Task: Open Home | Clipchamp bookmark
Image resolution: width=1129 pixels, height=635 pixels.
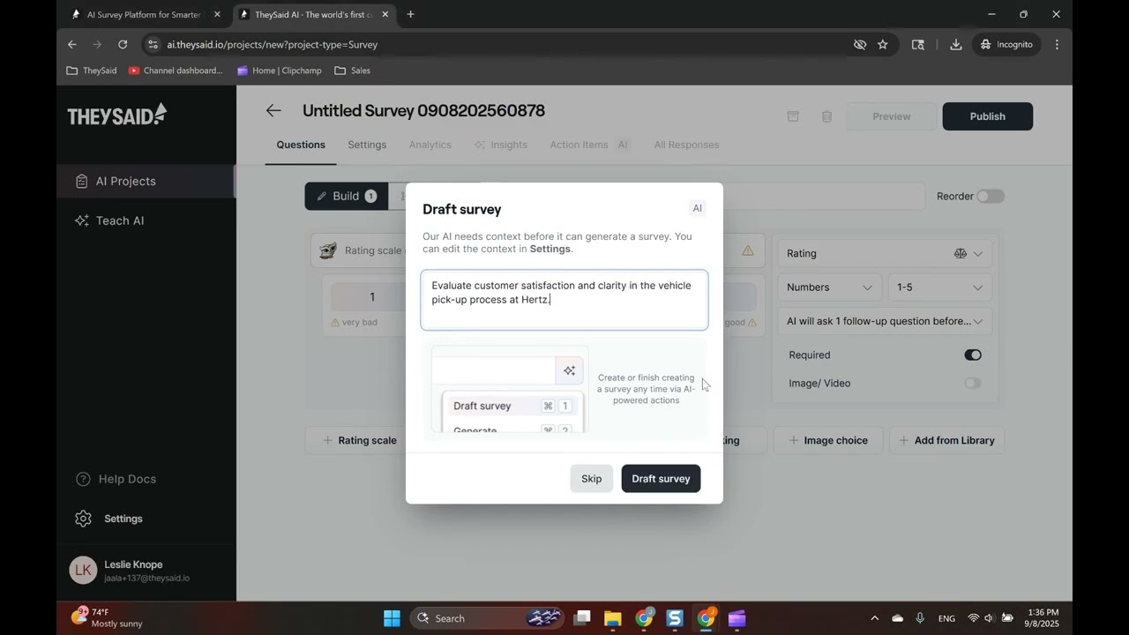Action: tap(280, 71)
